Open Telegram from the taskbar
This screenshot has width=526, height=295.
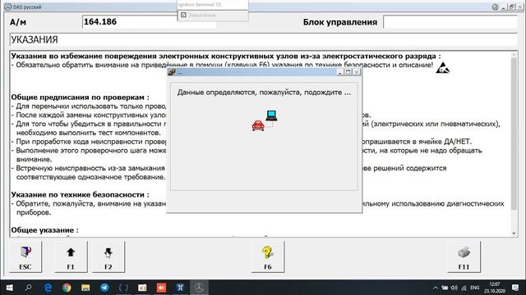(104, 288)
